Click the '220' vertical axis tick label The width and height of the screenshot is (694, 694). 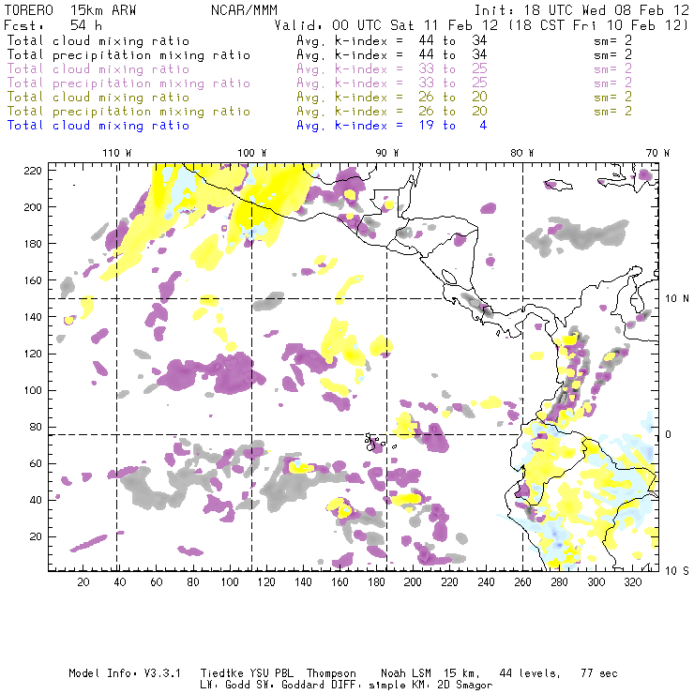(x=33, y=171)
